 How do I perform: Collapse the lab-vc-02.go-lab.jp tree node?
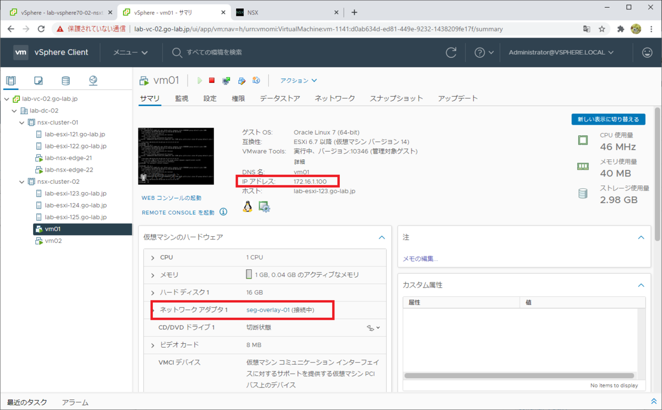pos(7,99)
